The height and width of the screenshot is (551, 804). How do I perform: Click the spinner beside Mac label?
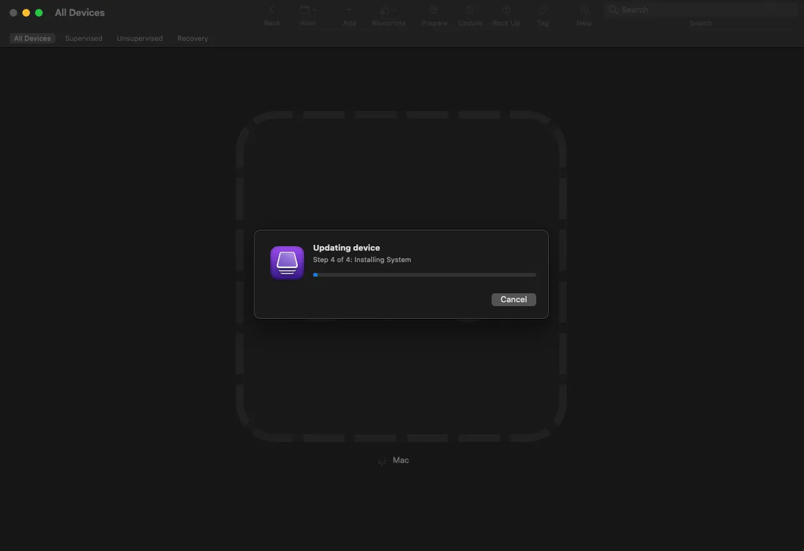(382, 460)
